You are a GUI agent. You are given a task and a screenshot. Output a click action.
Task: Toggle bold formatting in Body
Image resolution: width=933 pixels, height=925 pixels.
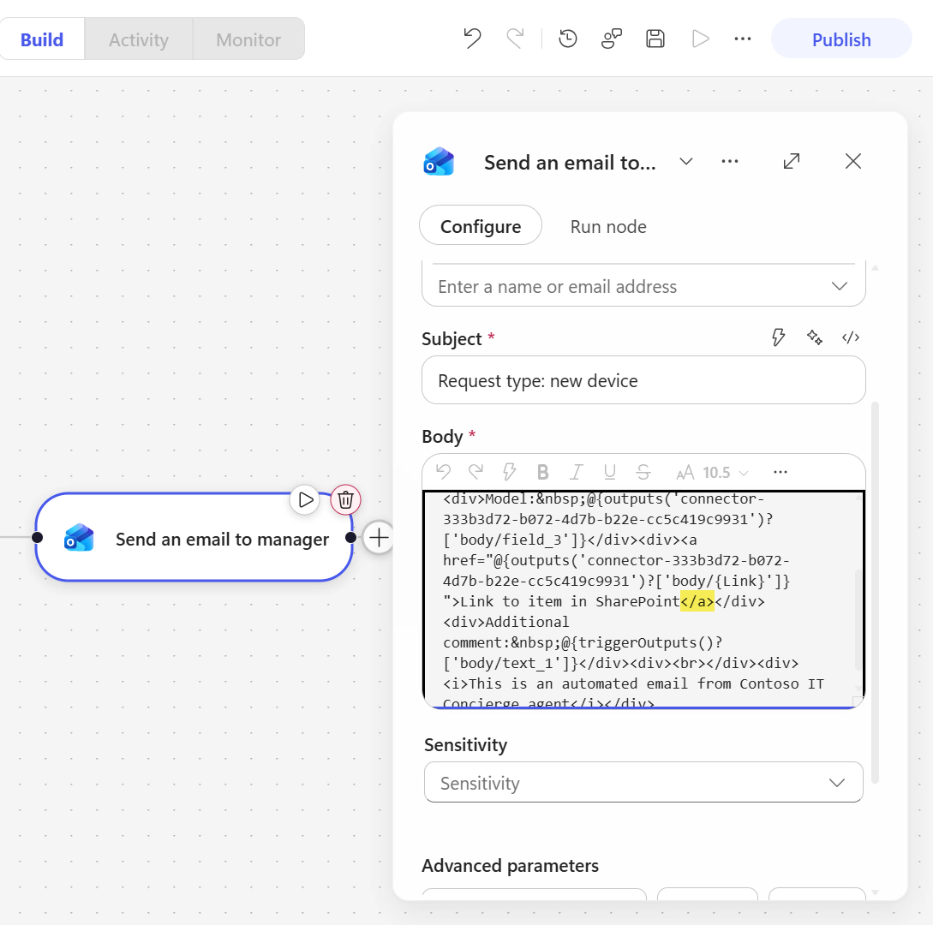pyautogui.click(x=542, y=472)
